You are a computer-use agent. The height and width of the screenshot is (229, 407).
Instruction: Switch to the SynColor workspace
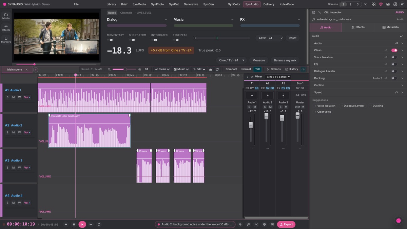point(234,4)
